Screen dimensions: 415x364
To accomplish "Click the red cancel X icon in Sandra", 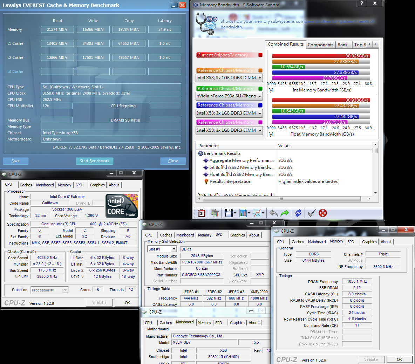I will 323,213.
